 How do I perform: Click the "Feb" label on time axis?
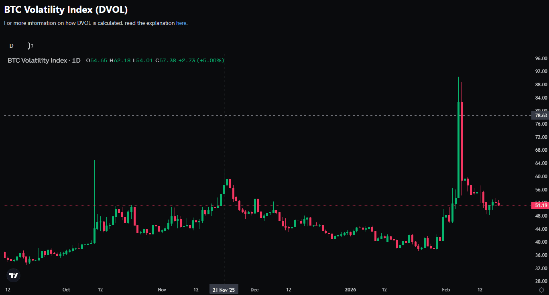tap(445, 290)
